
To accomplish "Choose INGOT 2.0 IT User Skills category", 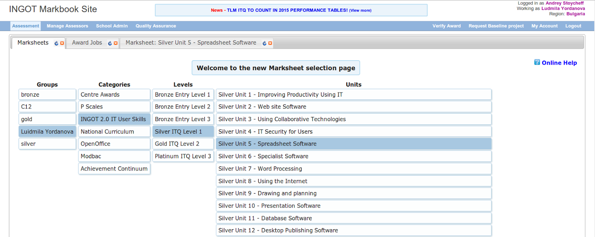I will click(x=114, y=119).
